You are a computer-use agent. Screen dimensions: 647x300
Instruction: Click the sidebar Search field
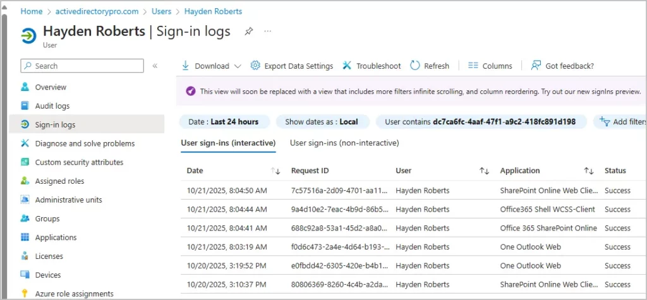coord(82,66)
